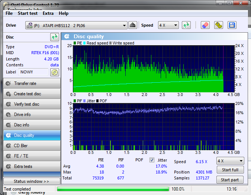The image size is (251, 195).
Task: Toggle the Jitter checkbox
Action: (152, 160)
